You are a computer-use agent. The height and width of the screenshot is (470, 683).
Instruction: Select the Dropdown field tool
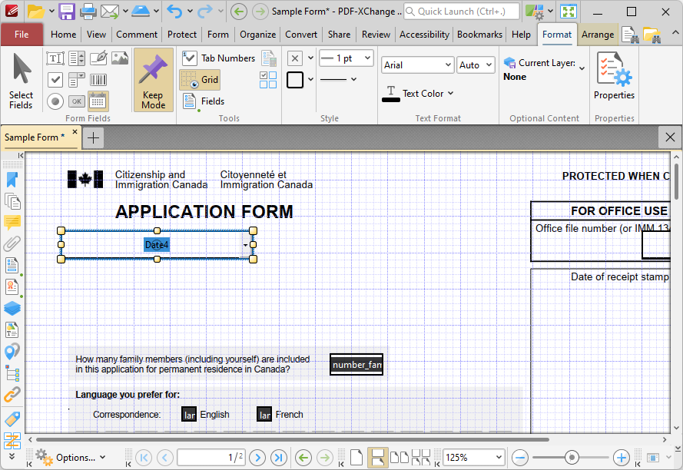pos(77,80)
